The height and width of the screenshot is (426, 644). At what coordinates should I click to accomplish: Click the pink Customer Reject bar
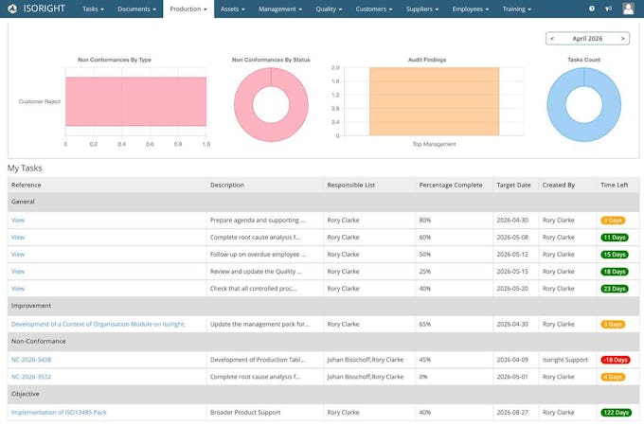(x=136, y=101)
